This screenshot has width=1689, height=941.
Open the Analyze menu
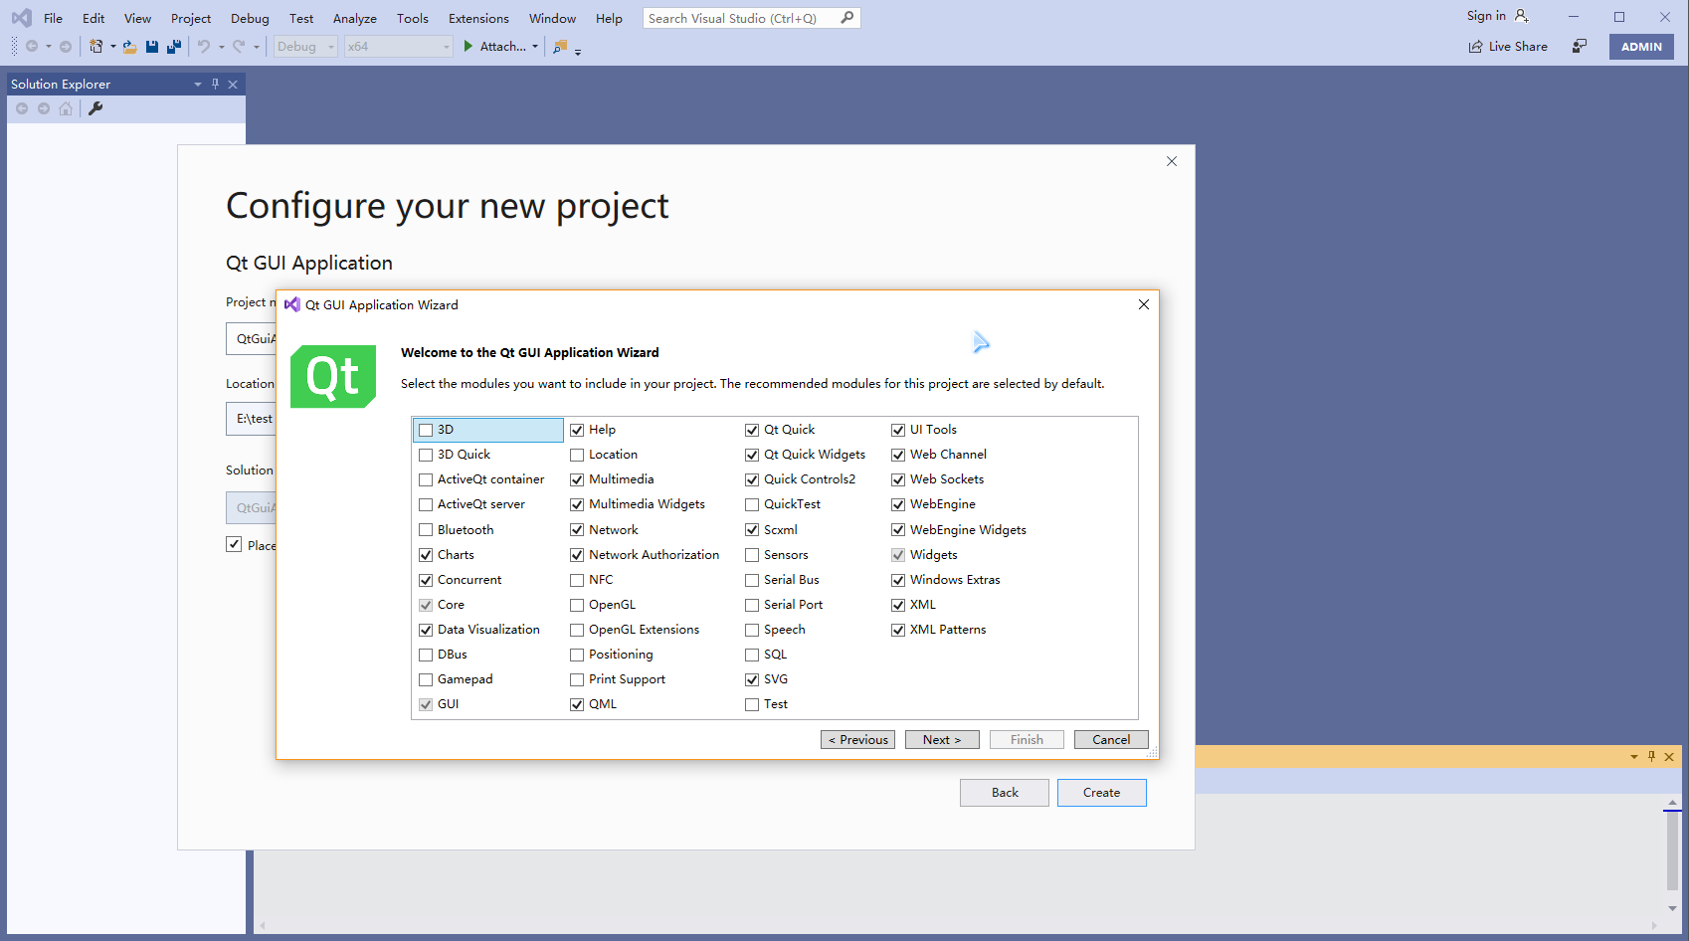[x=355, y=18]
